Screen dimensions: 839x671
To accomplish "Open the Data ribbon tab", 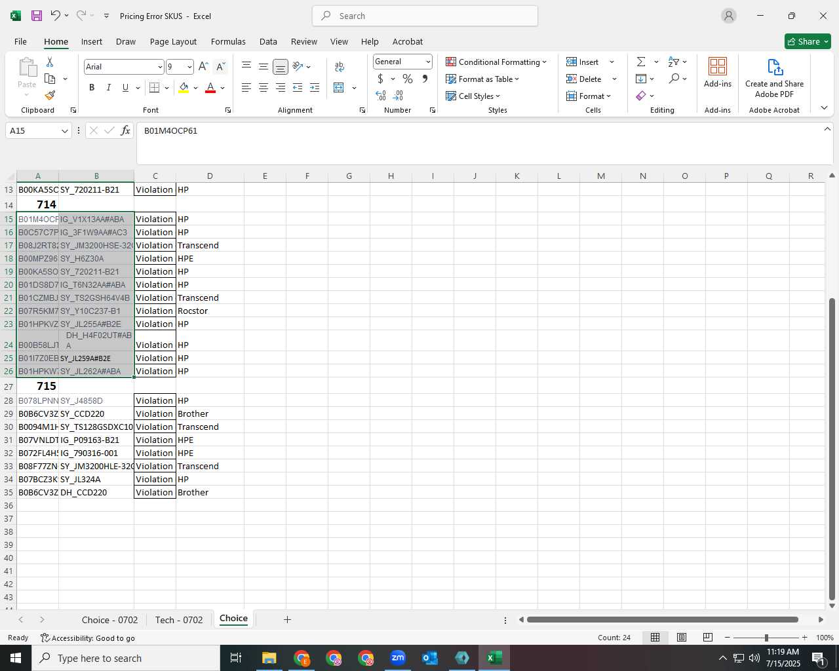I will click(x=268, y=41).
